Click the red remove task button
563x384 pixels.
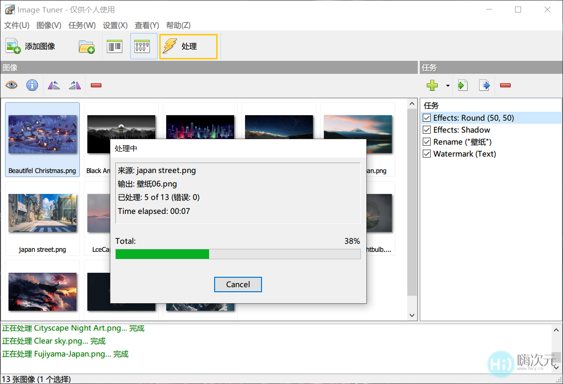505,85
